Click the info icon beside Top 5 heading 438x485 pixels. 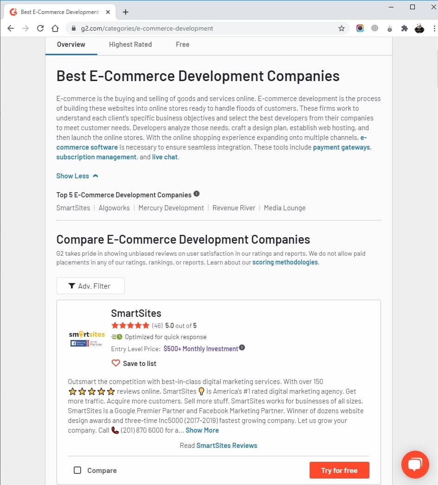click(197, 194)
